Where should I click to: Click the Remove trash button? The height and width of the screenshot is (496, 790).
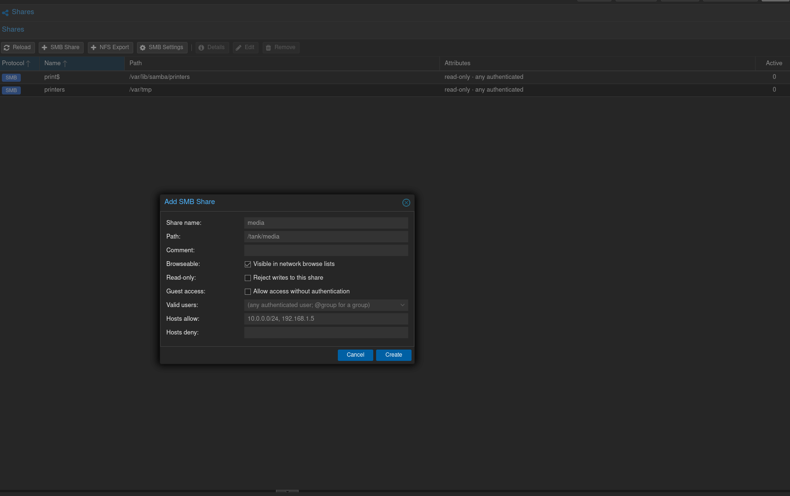(x=281, y=47)
